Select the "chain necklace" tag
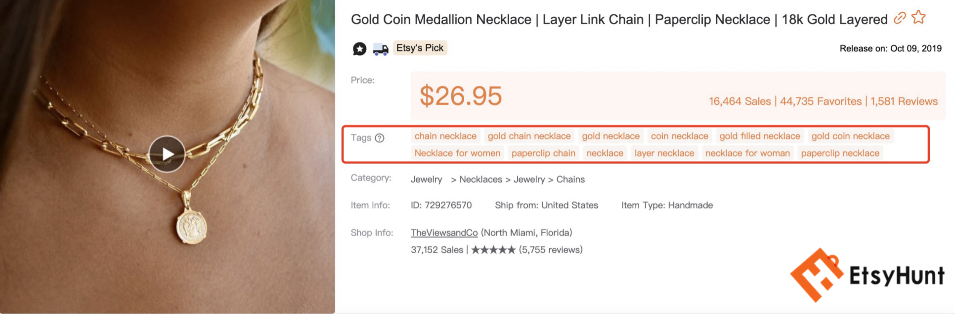Image resolution: width=955 pixels, height=316 pixels. coord(445,136)
